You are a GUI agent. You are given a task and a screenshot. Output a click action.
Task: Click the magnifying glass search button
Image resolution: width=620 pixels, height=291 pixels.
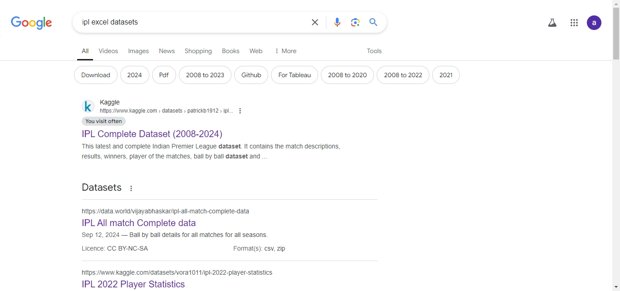pos(374,22)
